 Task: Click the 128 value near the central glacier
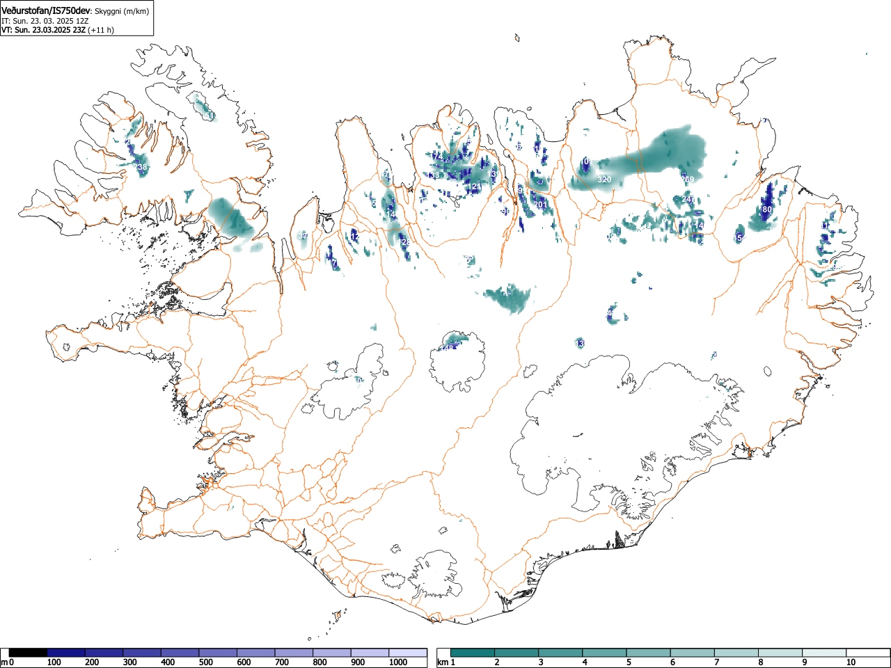(x=448, y=347)
